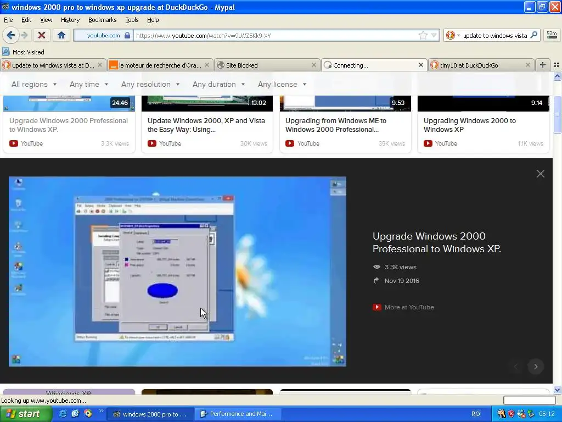
Task: Click the padlock site identity icon
Action: 127,35
